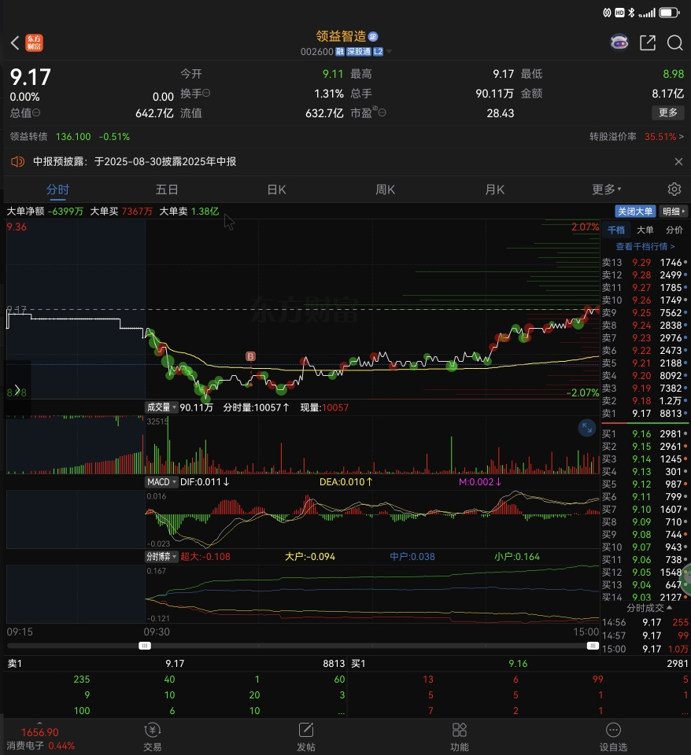Open 分时博弈 indicator dropdown
The width and height of the screenshot is (691, 755).
[161, 557]
